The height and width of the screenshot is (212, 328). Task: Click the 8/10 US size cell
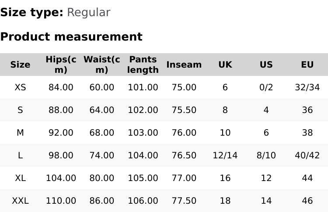[x=266, y=155]
